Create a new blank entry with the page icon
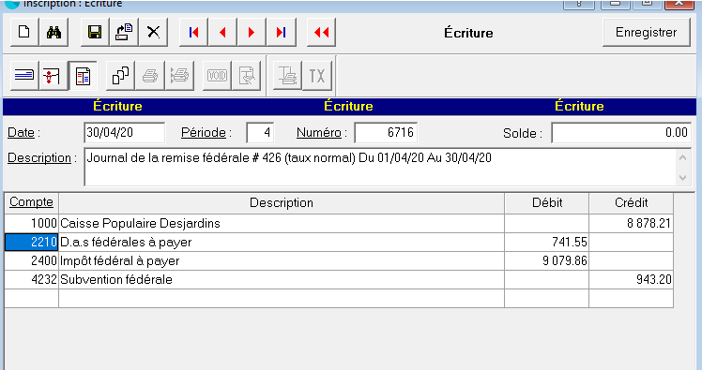This screenshot has height=370, width=702. point(24,32)
